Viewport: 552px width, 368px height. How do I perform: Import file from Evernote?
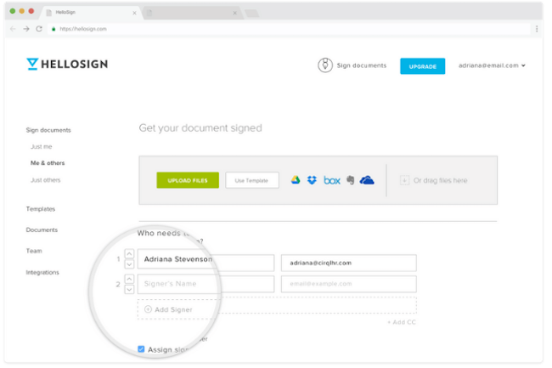pos(350,180)
